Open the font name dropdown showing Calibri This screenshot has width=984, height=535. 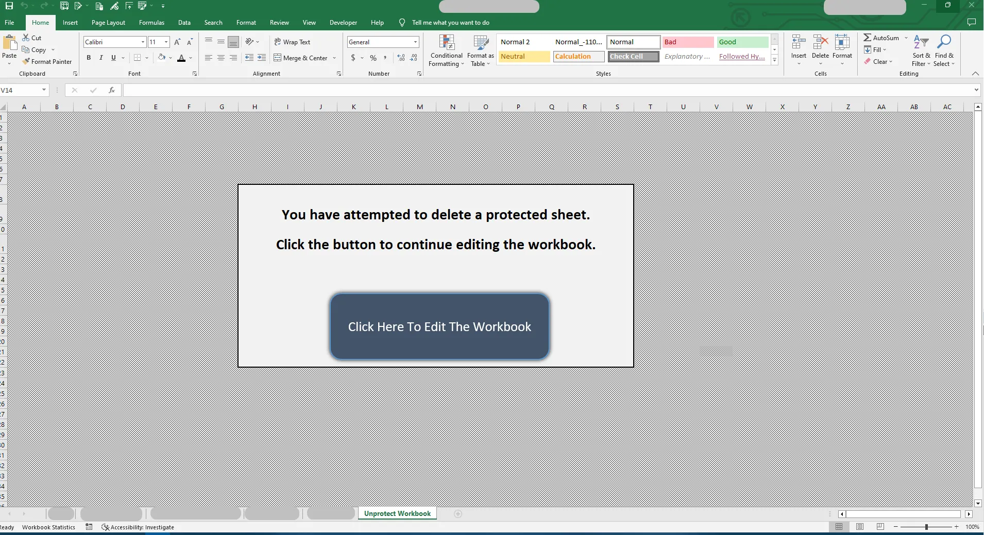pyautogui.click(x=143, y=42)
